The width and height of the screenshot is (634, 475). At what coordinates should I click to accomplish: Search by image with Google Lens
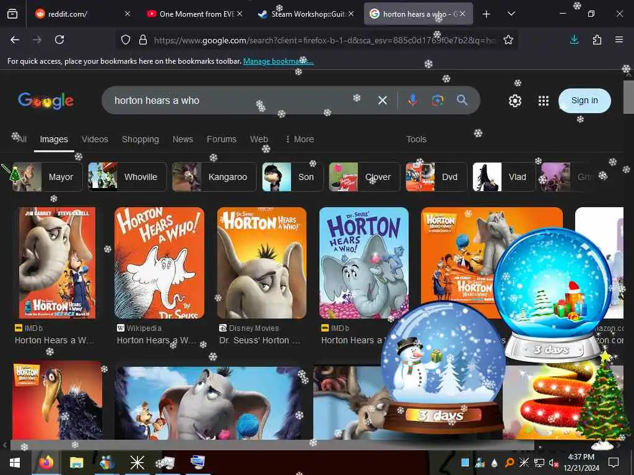pos(438,100)
